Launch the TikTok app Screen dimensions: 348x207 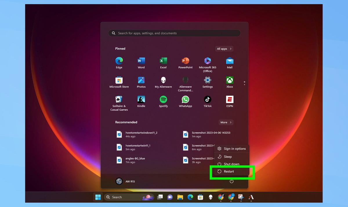tap(207, 100)
